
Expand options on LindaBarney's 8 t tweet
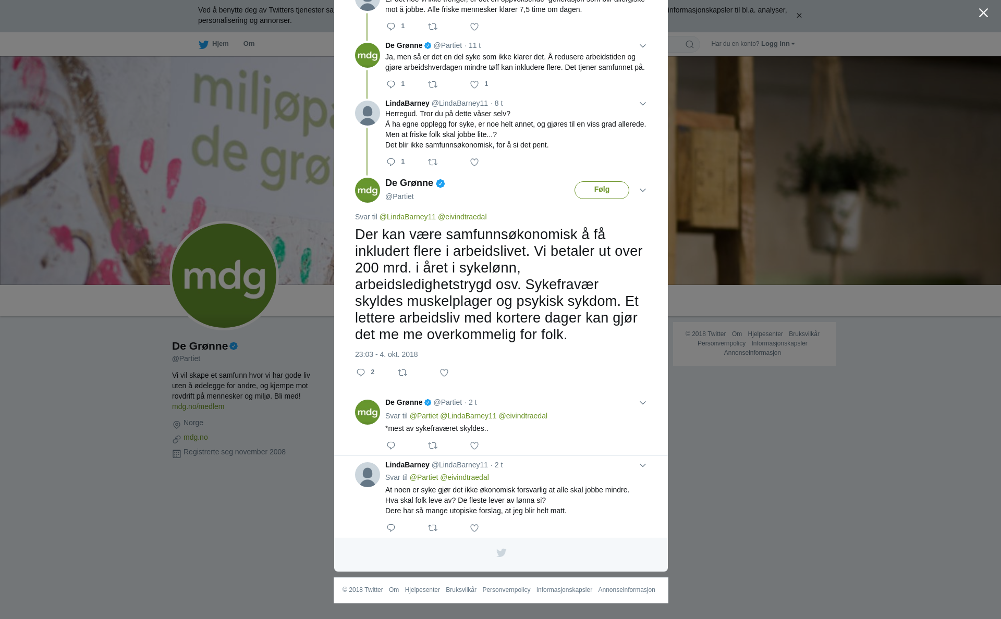click(643, 104)
